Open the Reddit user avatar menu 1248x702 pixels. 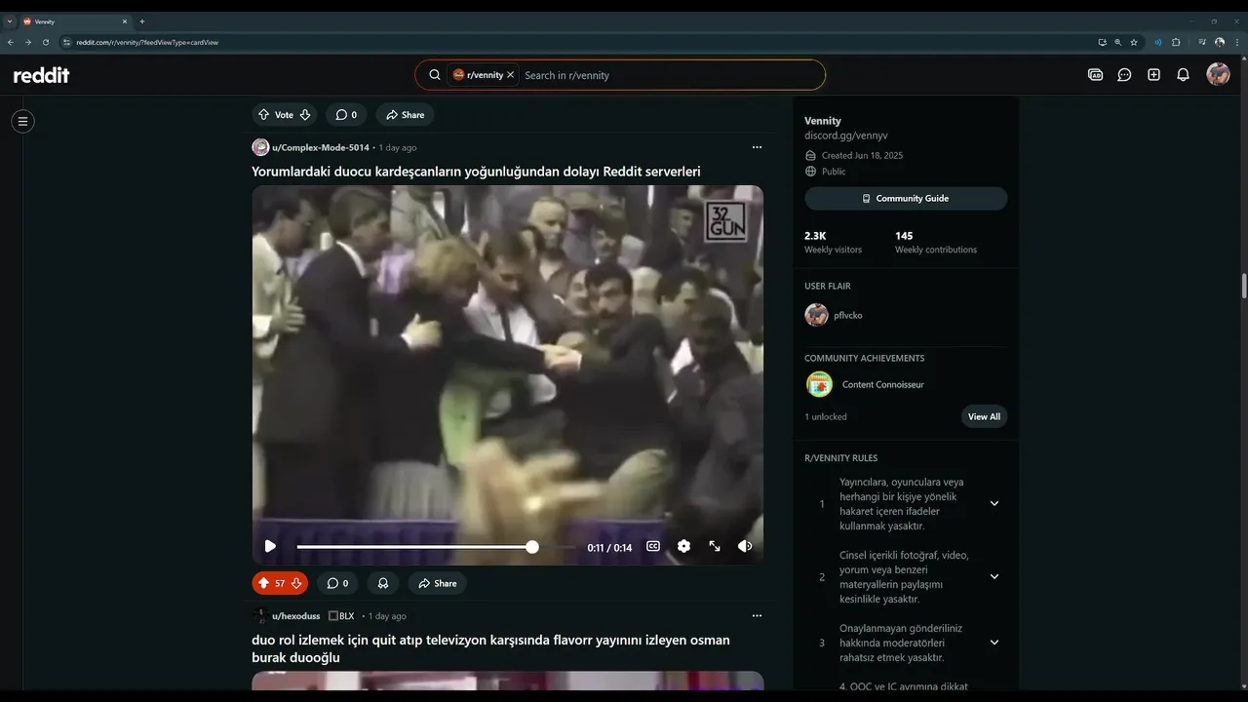(1218, 74)
